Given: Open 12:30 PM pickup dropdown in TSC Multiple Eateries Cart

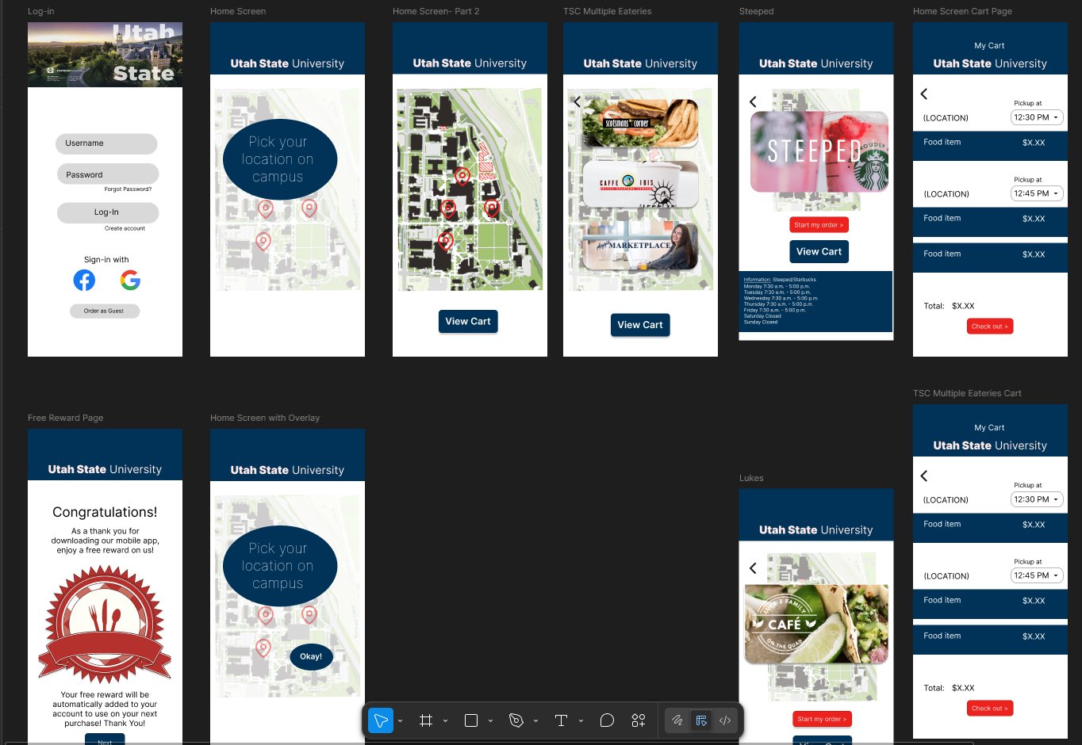Looking at the screenshot, I should tap(1037, 499).
